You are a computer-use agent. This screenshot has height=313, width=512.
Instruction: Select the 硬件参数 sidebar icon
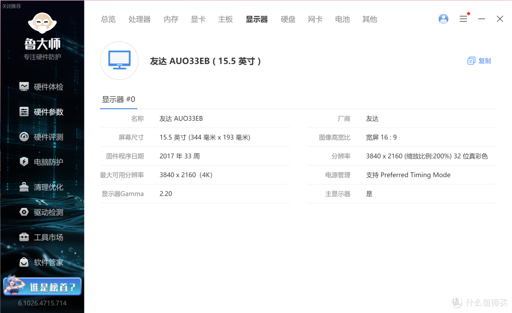click(24, 111)
